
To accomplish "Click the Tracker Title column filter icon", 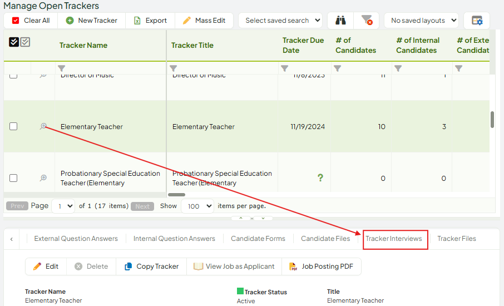I will [173, 68].
